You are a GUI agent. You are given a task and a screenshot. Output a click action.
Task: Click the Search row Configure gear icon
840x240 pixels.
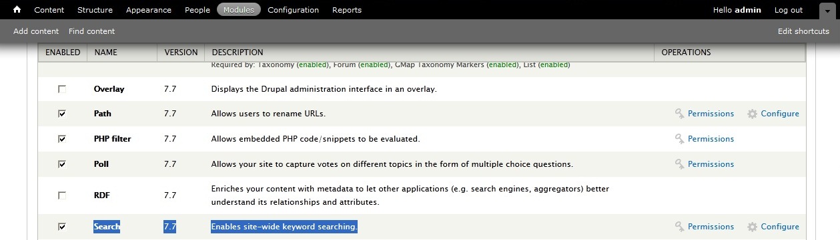pos(752,227)
